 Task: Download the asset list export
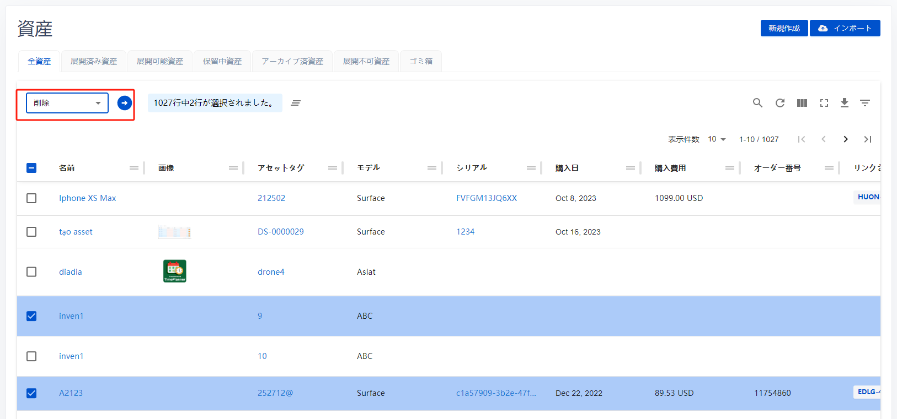[844, 103]
